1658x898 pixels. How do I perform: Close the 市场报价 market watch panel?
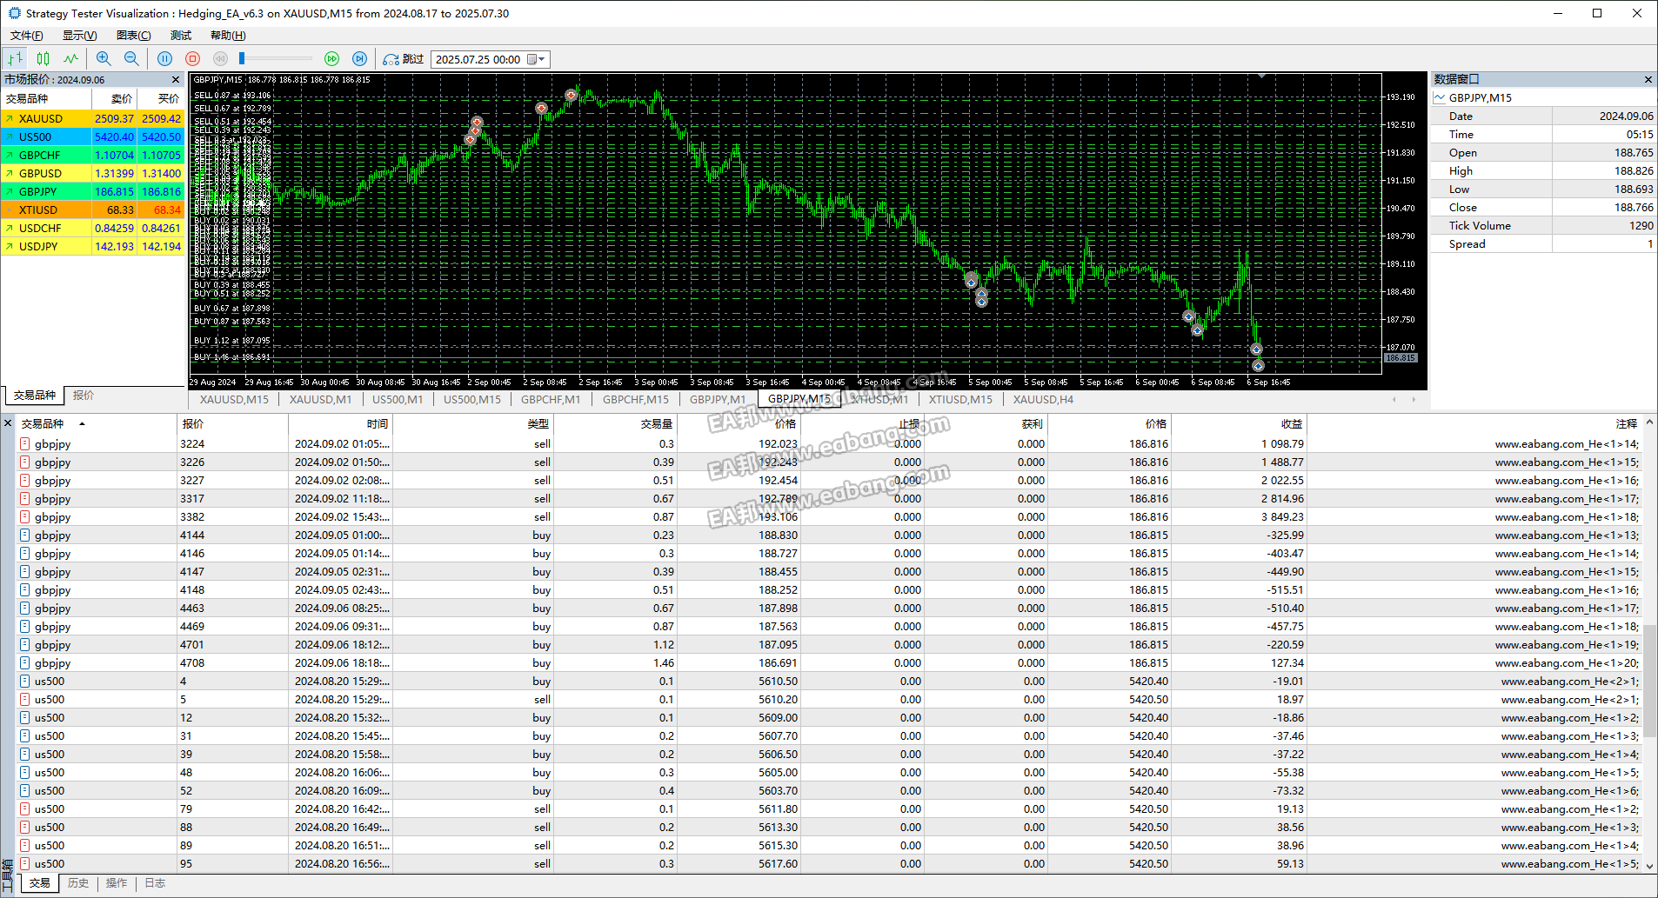pyautogui.click(x=176, y=79)
